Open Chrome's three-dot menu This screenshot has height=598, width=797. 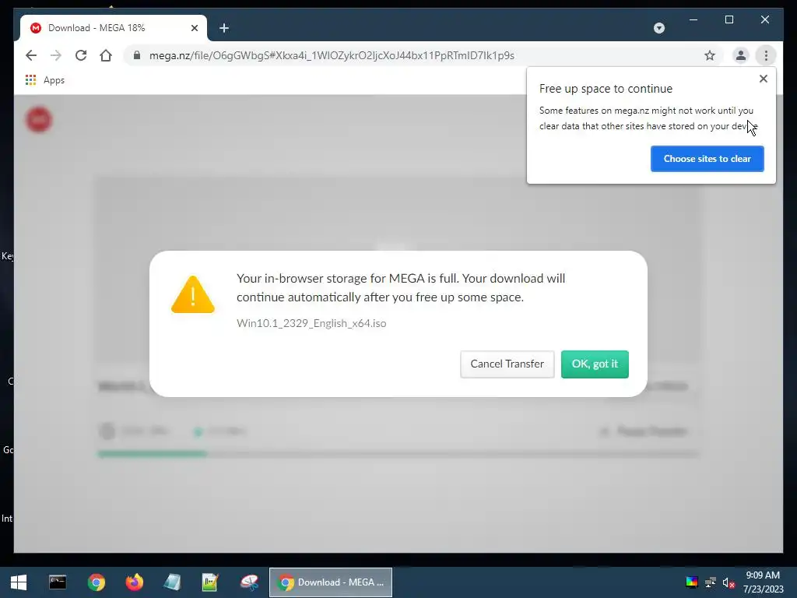[766, 55]
